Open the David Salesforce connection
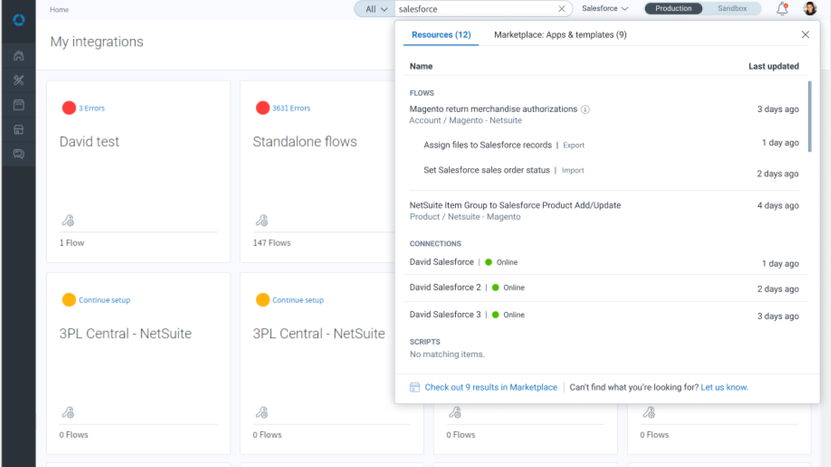Image resolution: width=831 pixels, height=467 pixels. 441,262
